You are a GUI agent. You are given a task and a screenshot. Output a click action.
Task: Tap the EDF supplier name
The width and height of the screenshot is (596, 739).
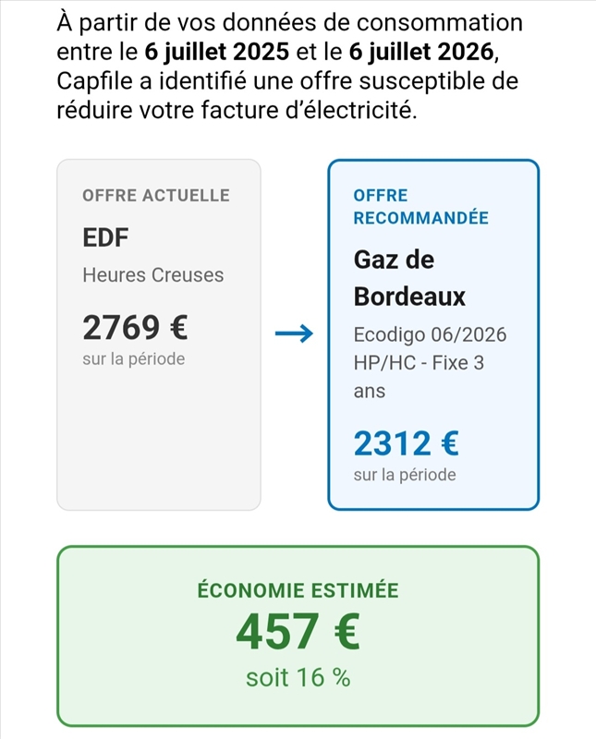pos(105,237)
